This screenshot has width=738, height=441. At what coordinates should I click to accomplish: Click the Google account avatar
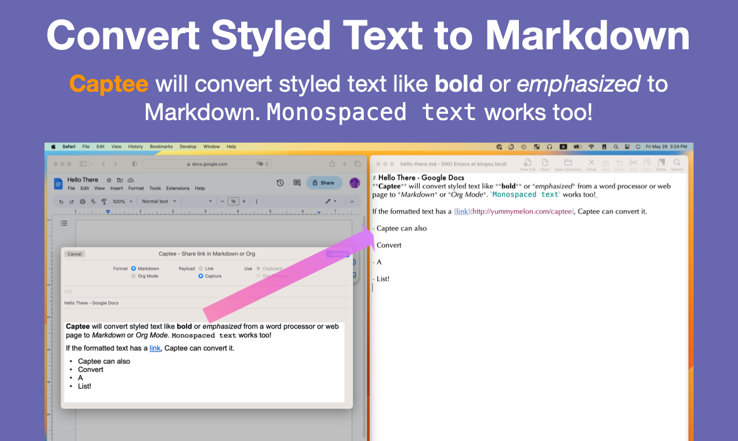[x=354, y=183]
